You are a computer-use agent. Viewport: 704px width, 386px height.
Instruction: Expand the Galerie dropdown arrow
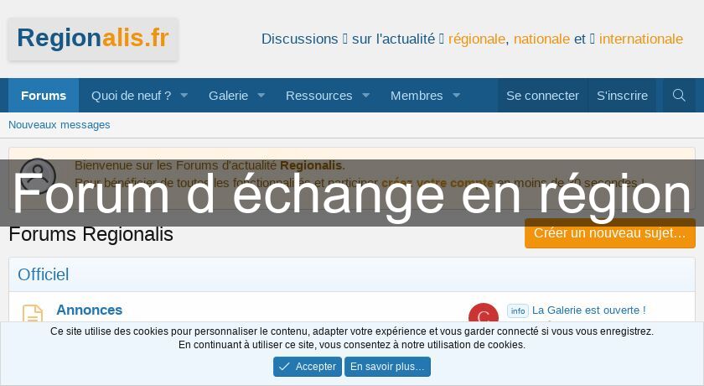[x=261, y=96]
